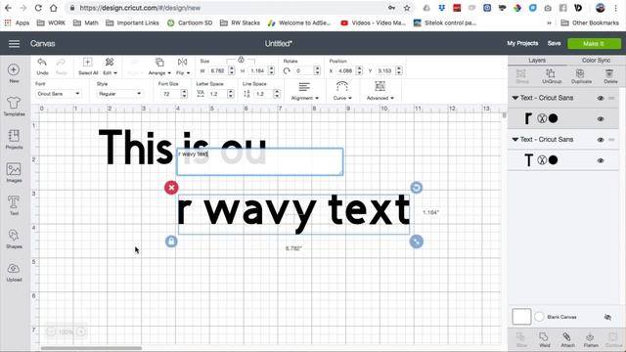Collapse the first Text - Cricut Sans layer group

point(515,98)
